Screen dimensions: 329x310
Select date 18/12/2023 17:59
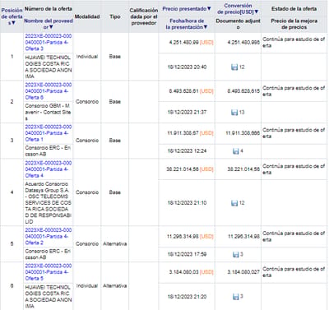[x=187, y=254]
